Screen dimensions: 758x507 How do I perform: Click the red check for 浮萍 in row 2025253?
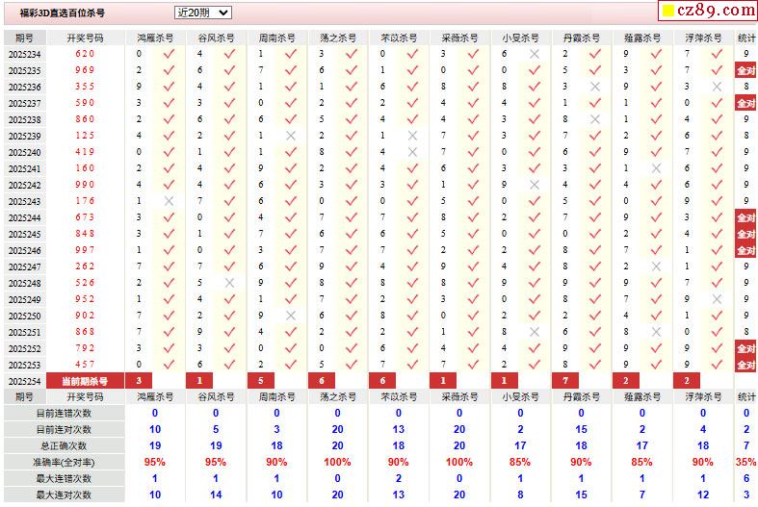tap(717, 365)
